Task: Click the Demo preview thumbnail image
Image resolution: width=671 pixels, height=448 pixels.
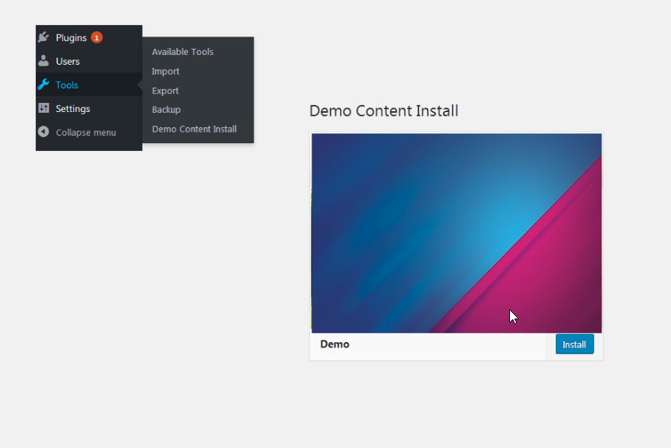Action: click(x=456, y=233)
